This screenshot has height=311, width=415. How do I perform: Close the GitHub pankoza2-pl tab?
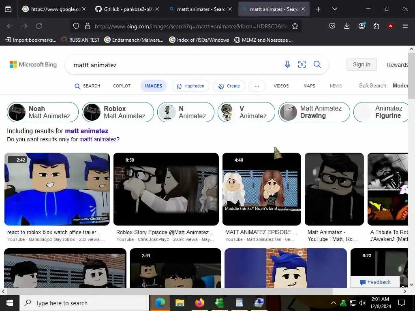point(157,9)
